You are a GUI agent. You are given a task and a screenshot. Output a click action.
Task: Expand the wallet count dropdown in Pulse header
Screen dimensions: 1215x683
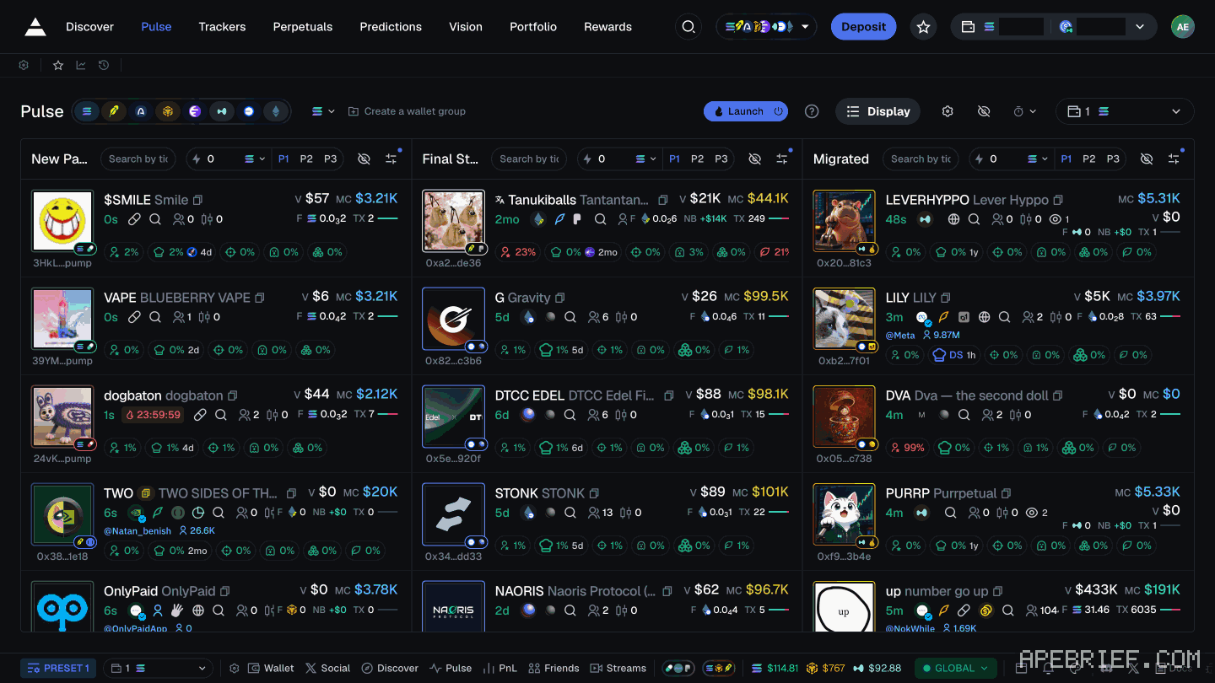click(x=1125, y=111)
